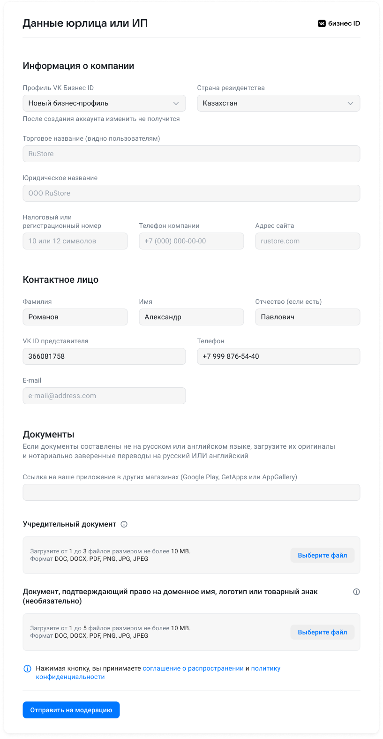Screen dimensions: 383x739
Task: Click the app store link input field
Action: pos(191,492)
